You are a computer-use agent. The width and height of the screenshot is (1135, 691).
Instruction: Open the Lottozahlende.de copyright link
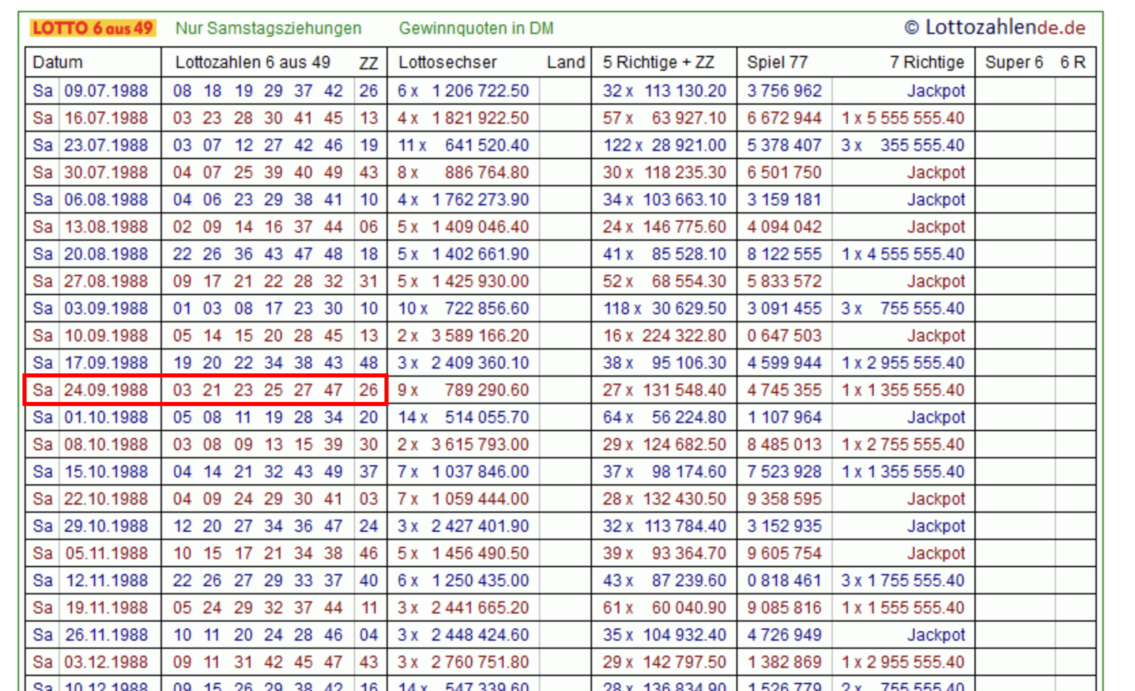tap(994, 27)
